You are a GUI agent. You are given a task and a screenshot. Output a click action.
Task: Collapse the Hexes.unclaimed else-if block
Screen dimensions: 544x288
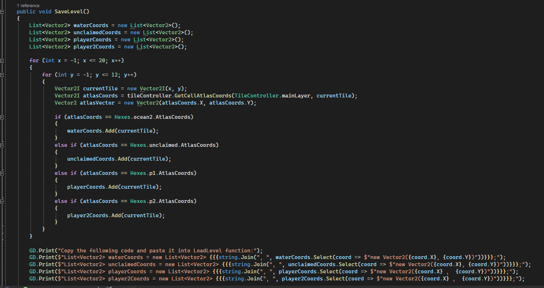pyautogui.click(x=2, y=145)
